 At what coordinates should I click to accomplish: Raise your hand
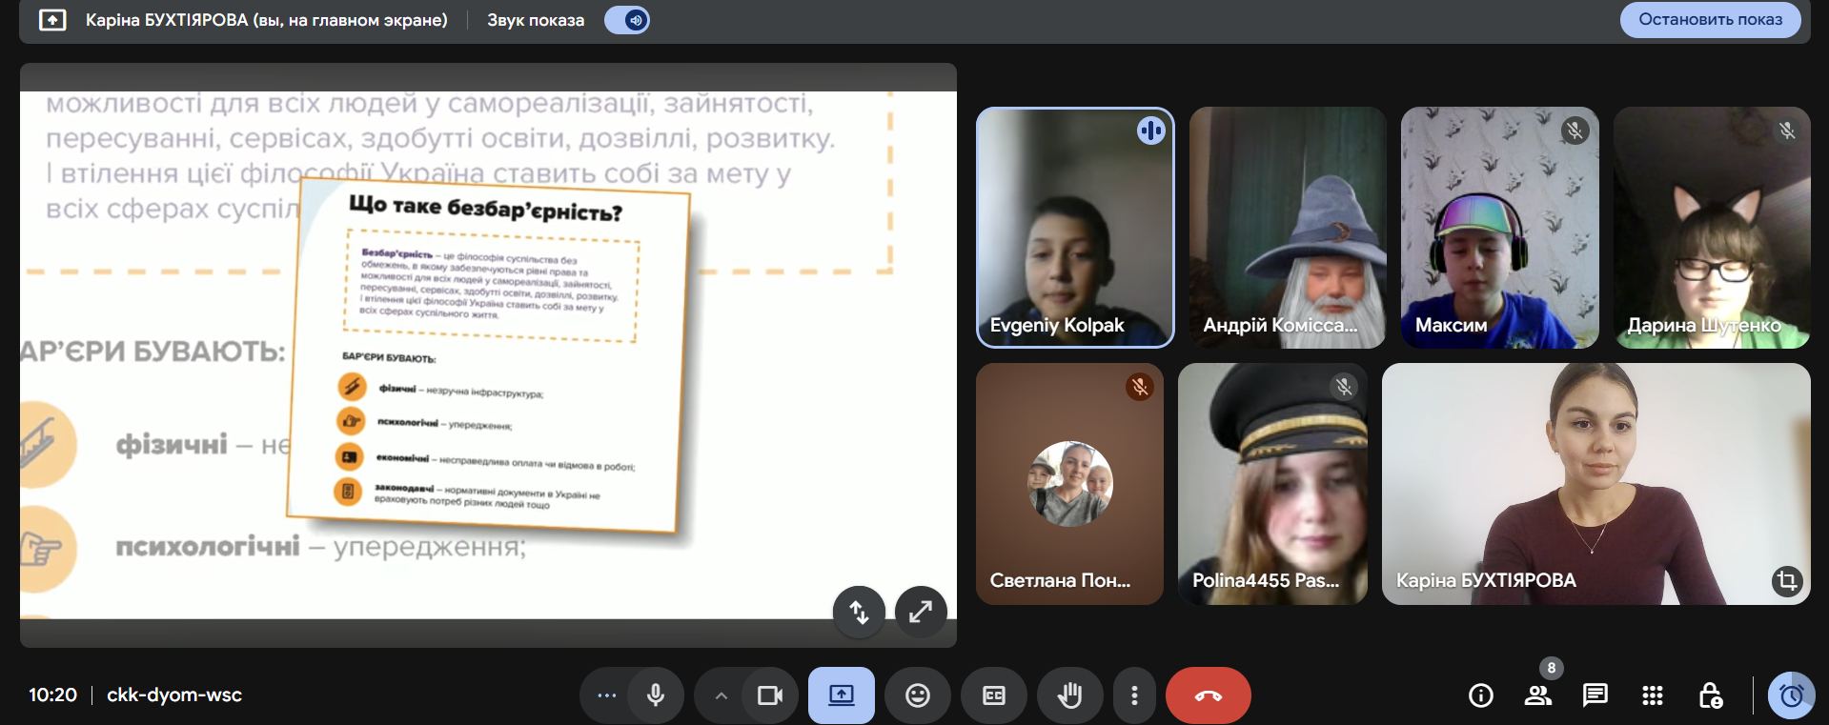pyautogui.click(x=1069, y=695)
